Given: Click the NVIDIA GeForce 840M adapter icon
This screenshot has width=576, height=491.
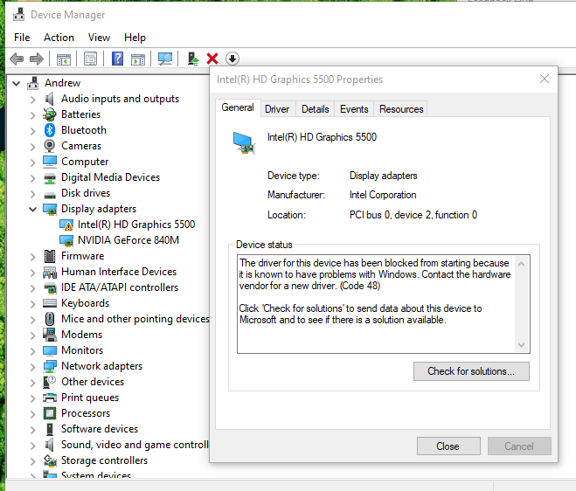Looking at the screenshot, I should (66, 240).
